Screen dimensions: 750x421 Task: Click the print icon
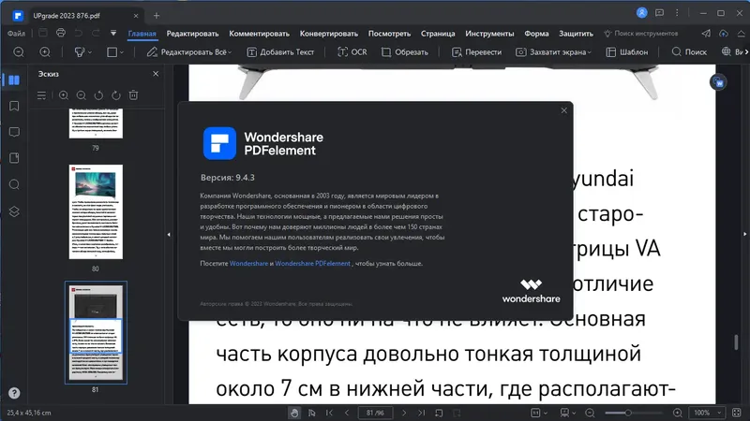tap(61, 33)
